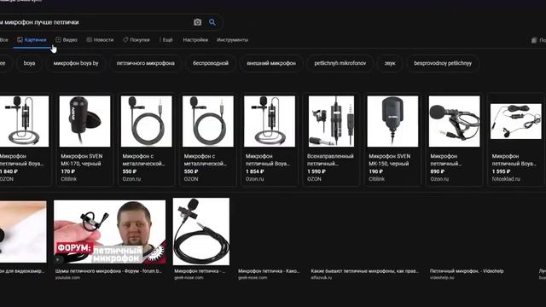The width and height of the screenshot is (546, 307).
Task: Click the camera search-by-image icon
Action: pos(197,22)
